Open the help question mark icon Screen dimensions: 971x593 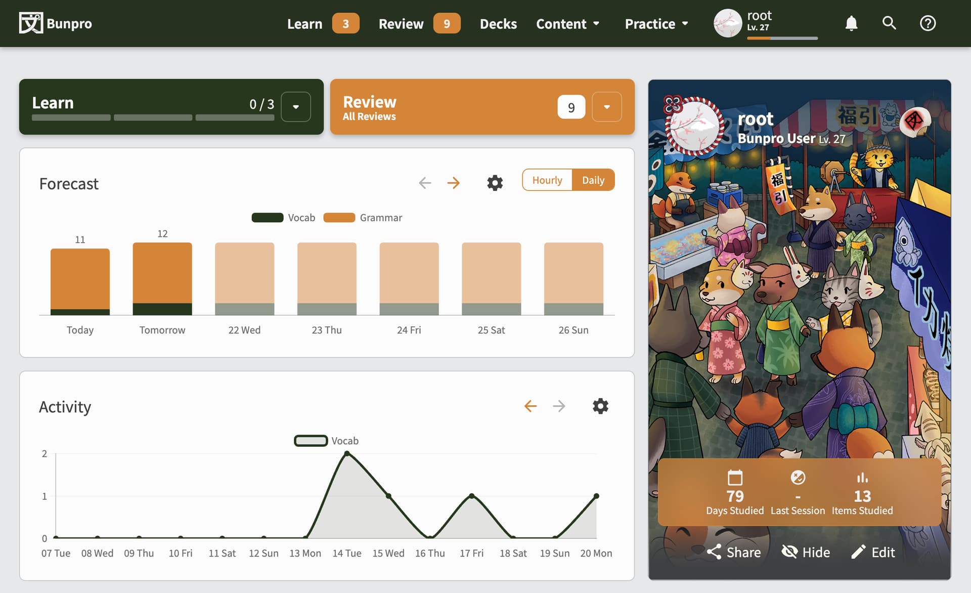(x=928, y=23)
